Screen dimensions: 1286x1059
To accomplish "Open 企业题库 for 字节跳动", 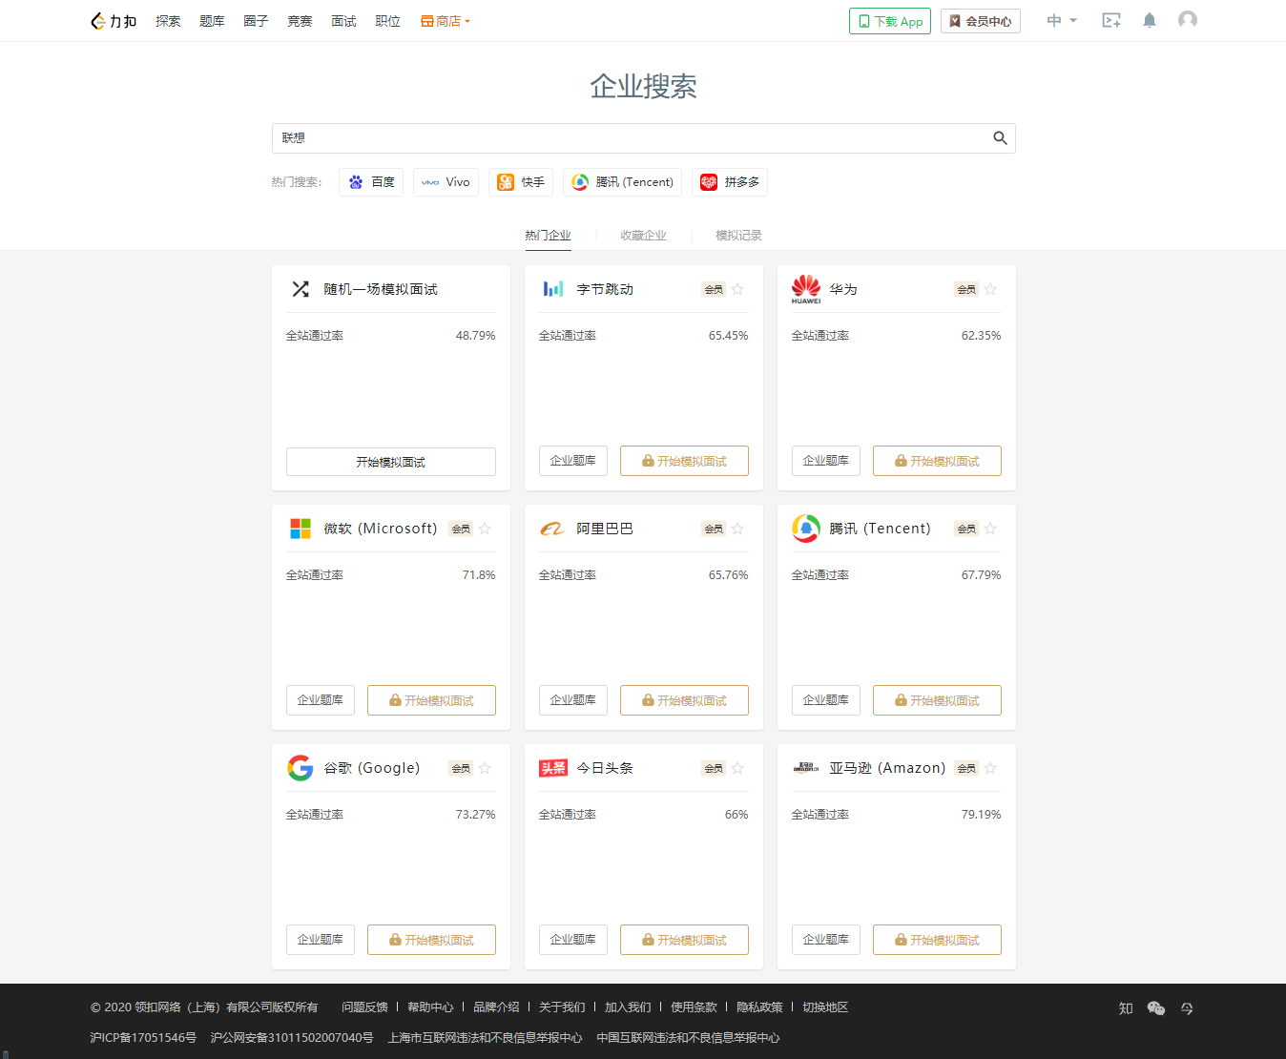I will 573,461.
